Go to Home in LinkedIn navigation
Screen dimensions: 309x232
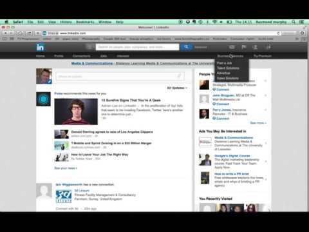pos(40,56)
